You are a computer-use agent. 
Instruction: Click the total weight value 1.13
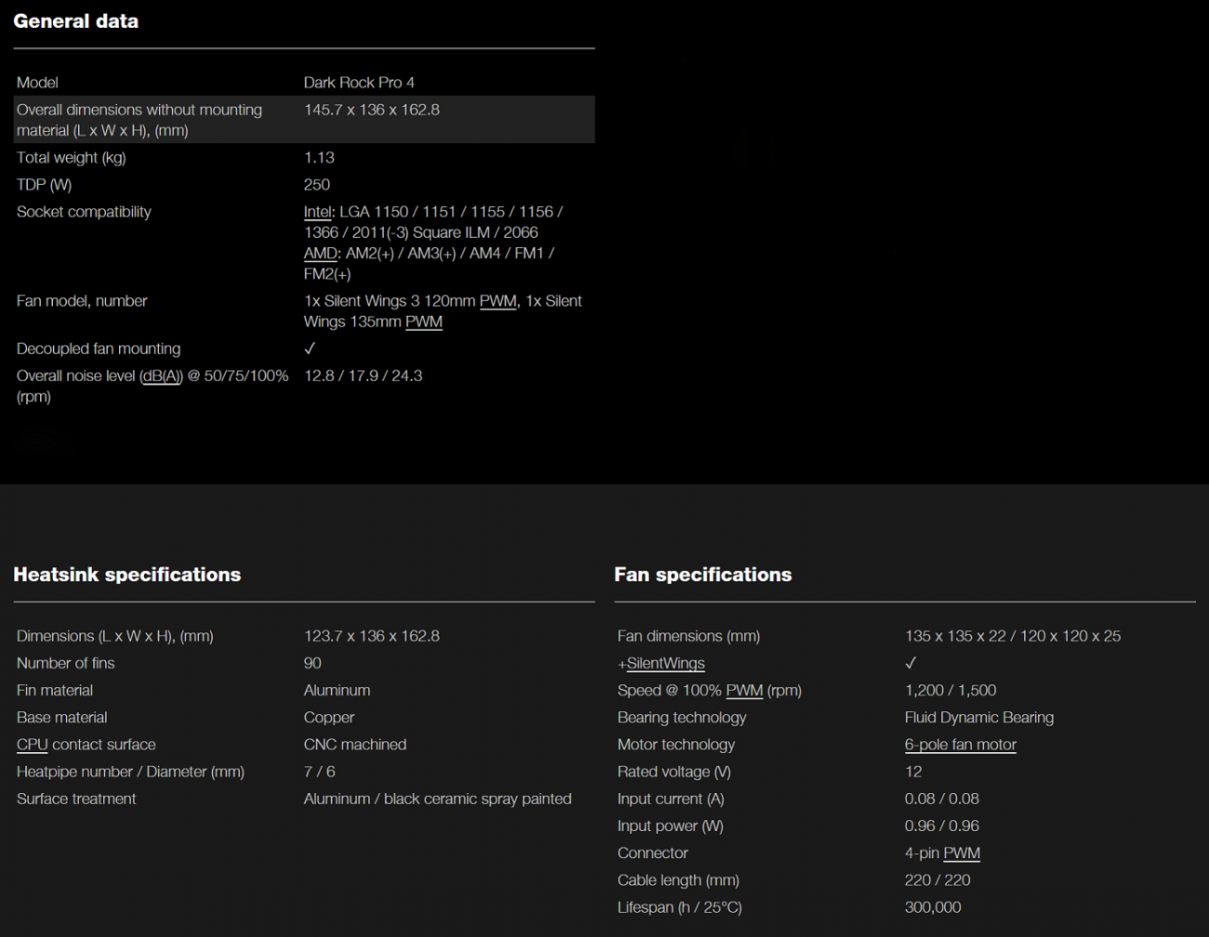point(319,158)
